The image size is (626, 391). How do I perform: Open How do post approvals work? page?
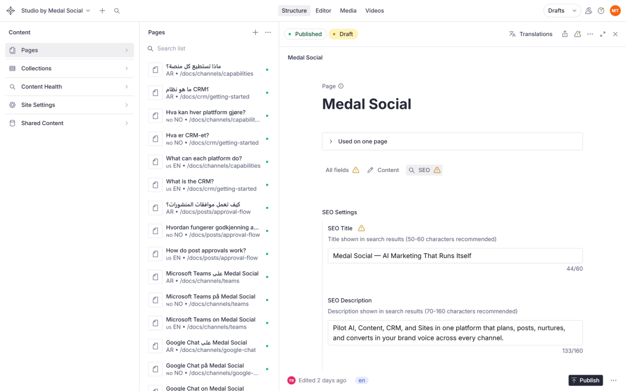pos(209,254)
